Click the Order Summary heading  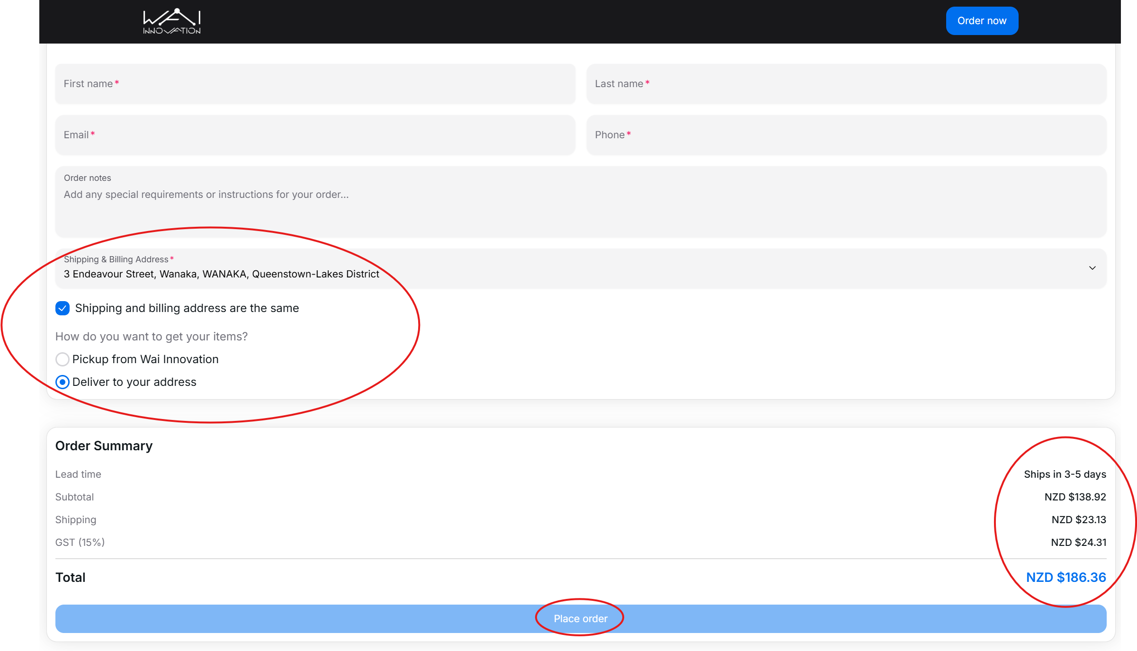click(x=104, y=446)
